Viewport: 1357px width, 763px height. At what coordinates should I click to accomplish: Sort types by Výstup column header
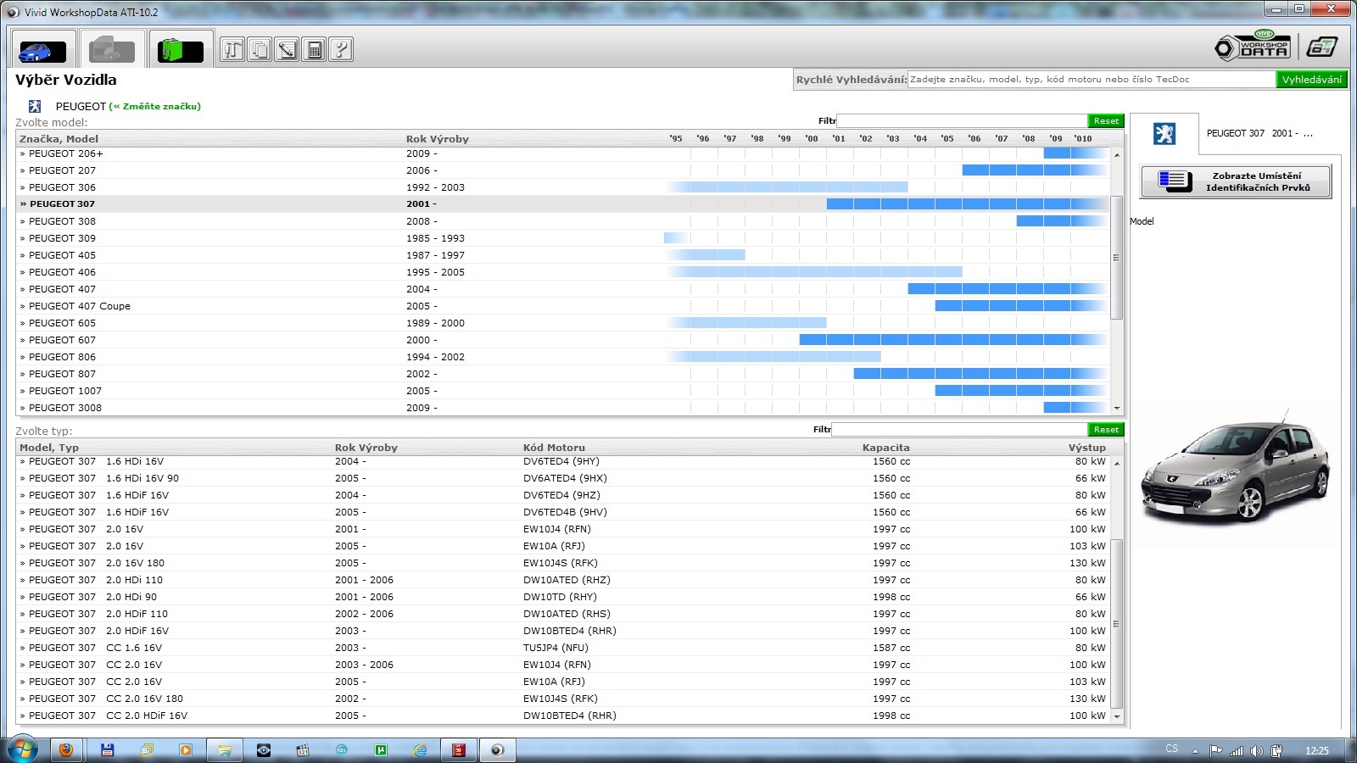(x=1086, y=448)
